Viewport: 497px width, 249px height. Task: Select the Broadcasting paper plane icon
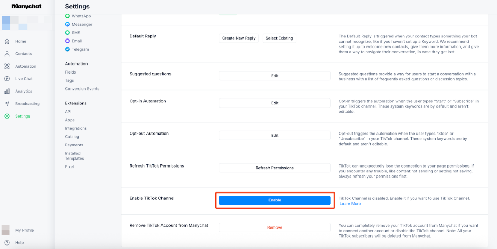(7, 104)
